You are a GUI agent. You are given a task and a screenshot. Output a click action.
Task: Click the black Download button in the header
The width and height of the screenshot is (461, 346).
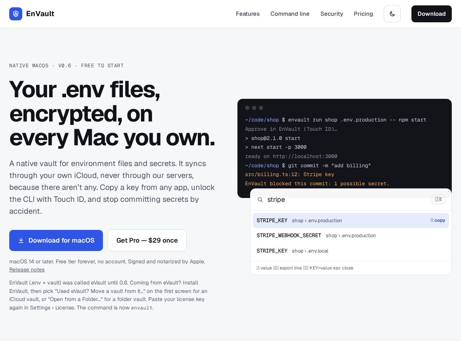click(x=431, y=14)
